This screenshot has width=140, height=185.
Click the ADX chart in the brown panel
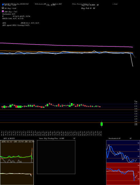point(17,151)
